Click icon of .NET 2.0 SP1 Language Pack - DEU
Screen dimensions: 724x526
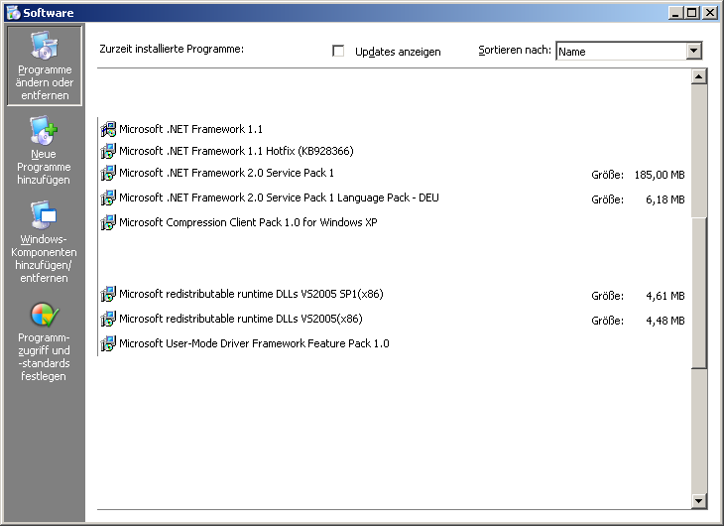point(108,197)
